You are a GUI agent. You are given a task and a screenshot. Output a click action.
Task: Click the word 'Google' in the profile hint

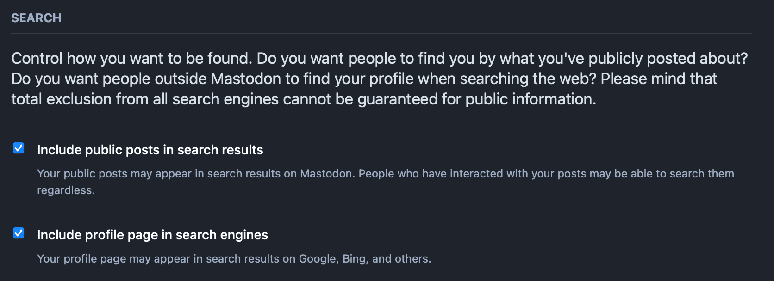point(318,259)
